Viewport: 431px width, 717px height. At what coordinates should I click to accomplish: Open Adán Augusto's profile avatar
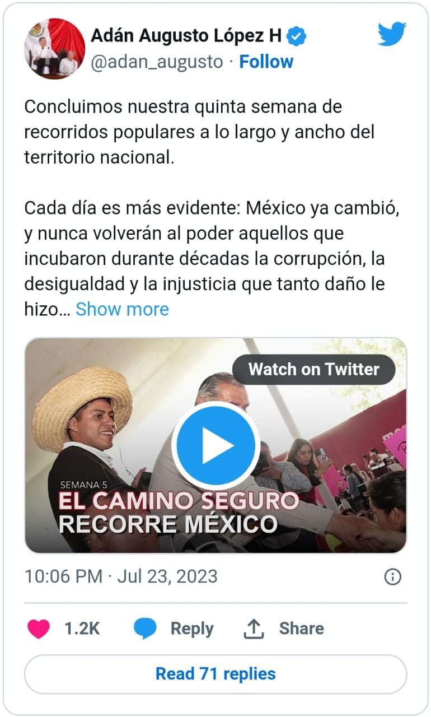pos(54,49)
